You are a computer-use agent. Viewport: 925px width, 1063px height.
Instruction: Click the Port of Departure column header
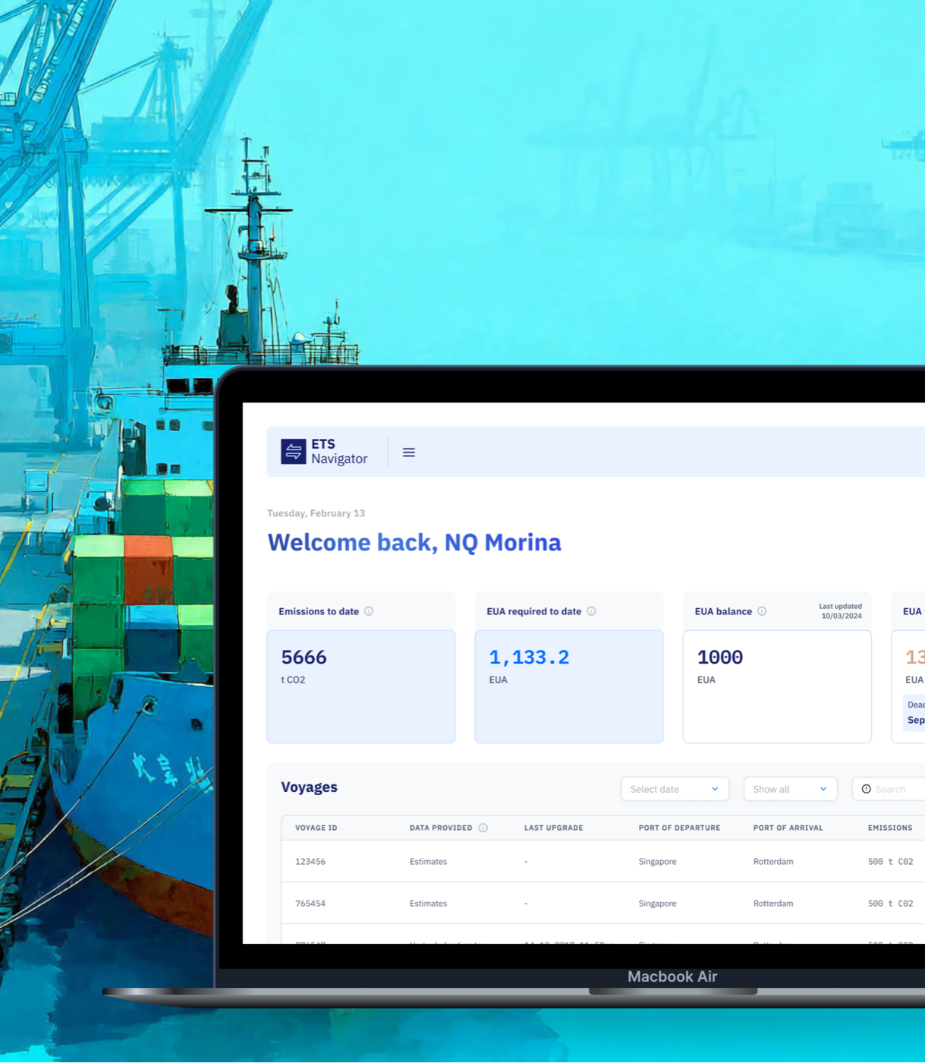pos(679,828)
